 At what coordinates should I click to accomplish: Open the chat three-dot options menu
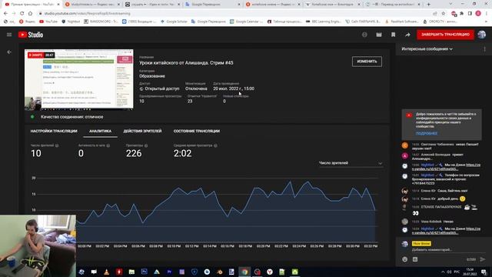click(x=484, y=49)
